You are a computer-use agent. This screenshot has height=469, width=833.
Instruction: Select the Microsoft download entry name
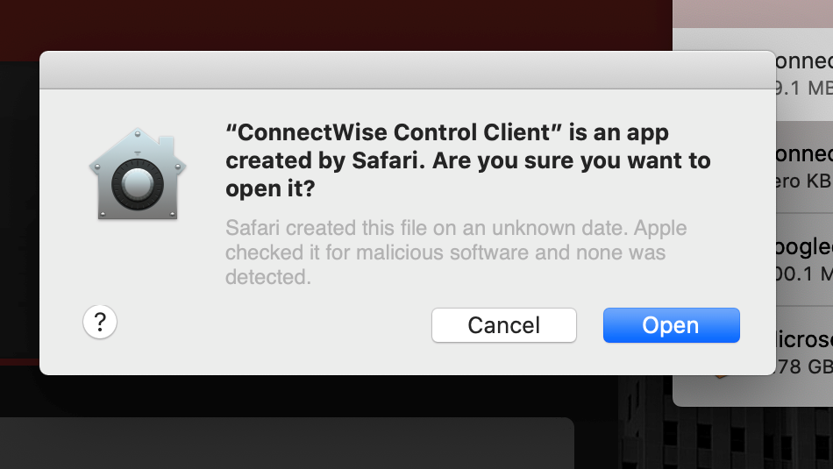(804, 339)
